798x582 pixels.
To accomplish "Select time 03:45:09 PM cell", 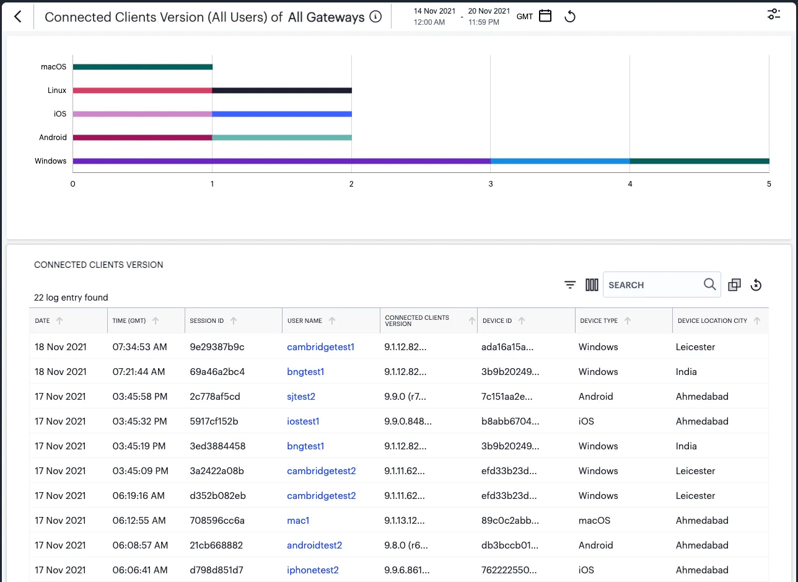I will click(141, 471).
